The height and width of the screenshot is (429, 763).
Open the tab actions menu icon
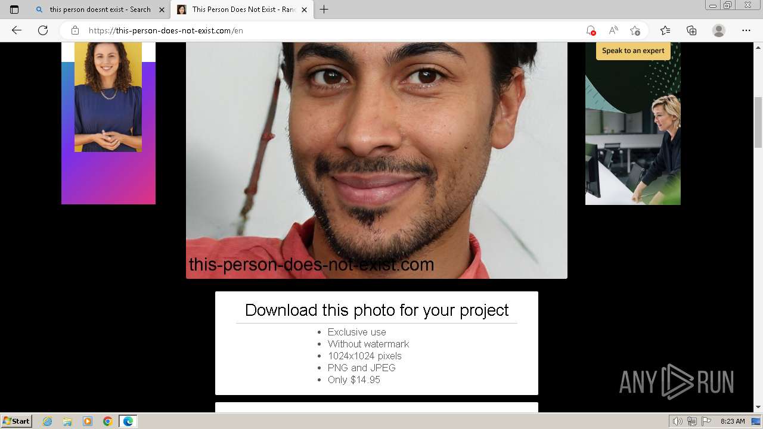(14, 10)
